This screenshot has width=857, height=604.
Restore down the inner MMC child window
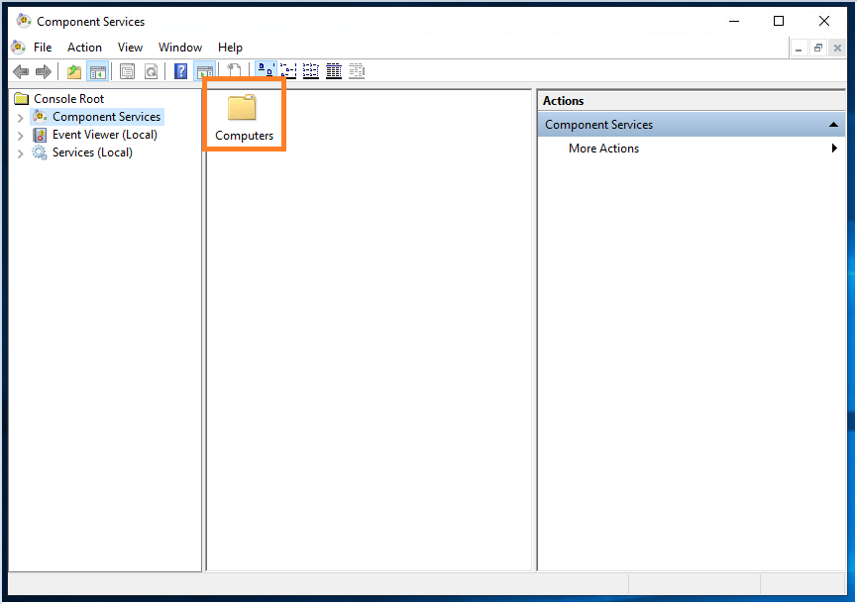(818, 49)
